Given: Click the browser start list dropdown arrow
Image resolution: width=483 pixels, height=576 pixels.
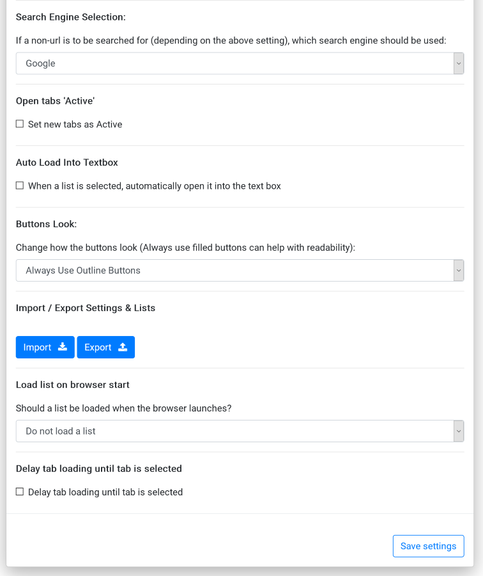Looking at the screenshot, I should tap(458, 431).
